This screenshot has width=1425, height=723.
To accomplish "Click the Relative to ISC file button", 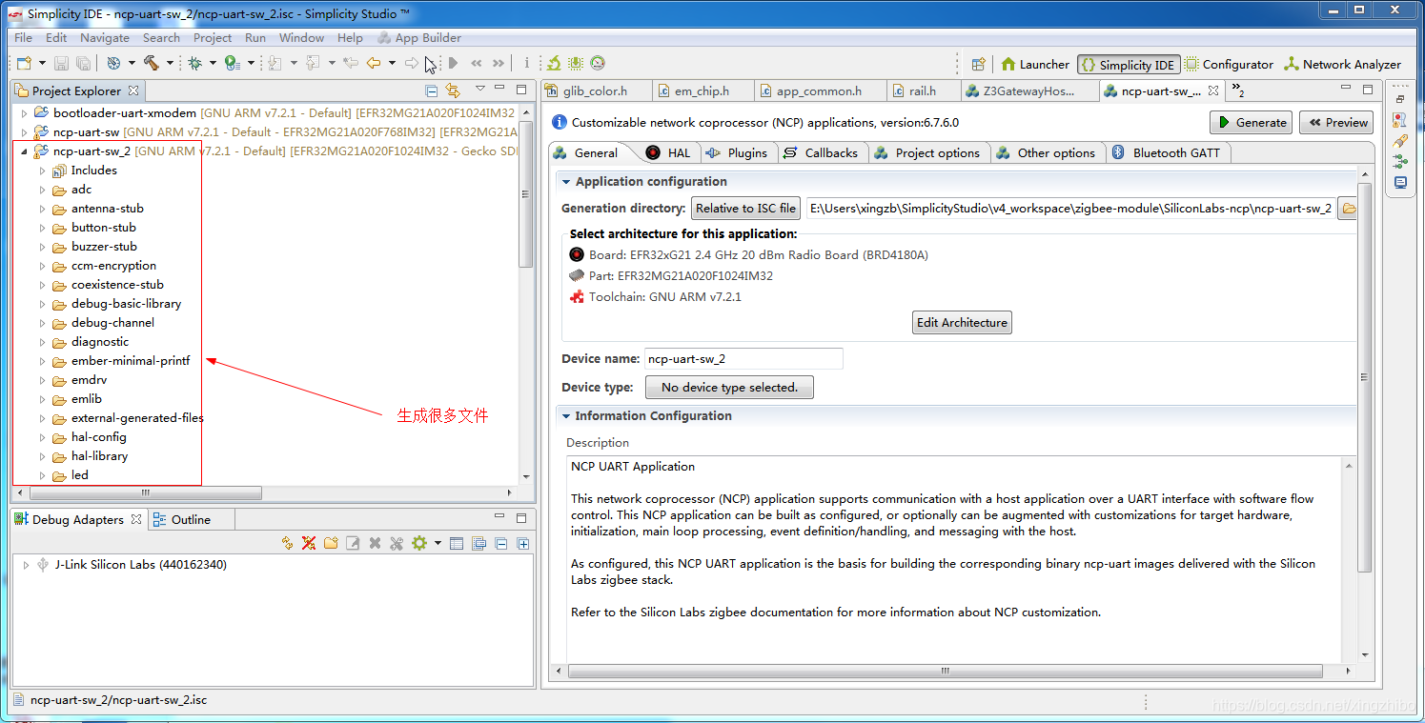I will click(745, 208).
